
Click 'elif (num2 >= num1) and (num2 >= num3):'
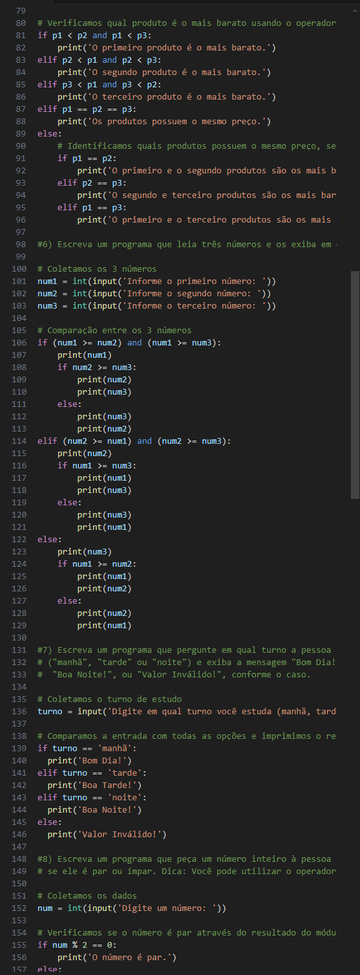click(x=134, y=441)
